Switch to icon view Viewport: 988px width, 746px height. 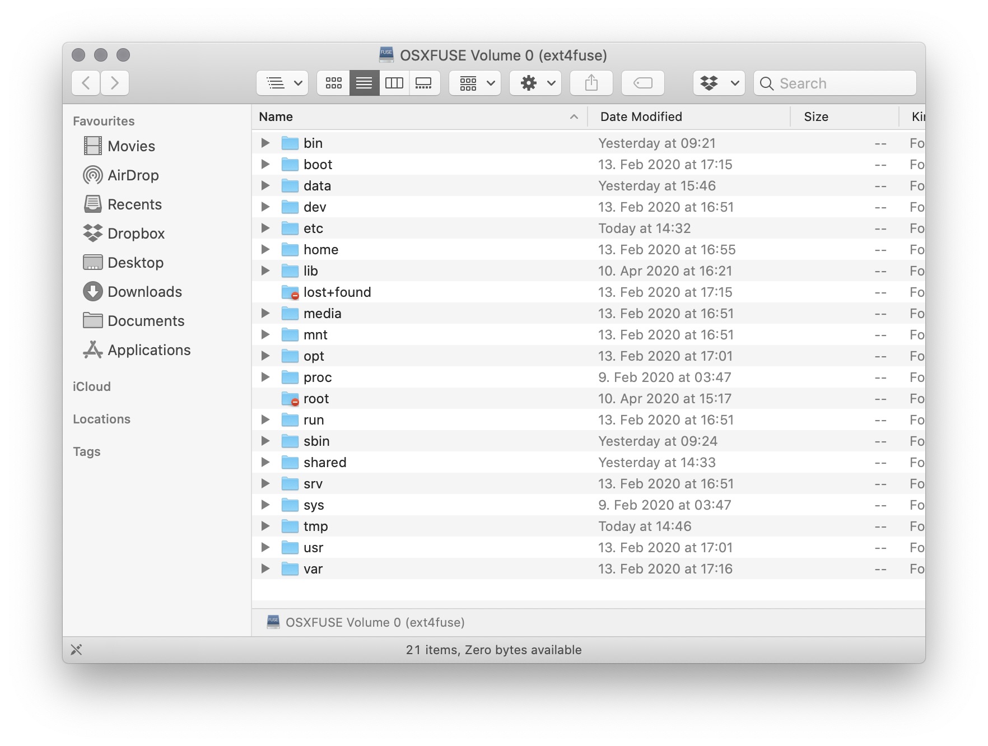(334, 83)
